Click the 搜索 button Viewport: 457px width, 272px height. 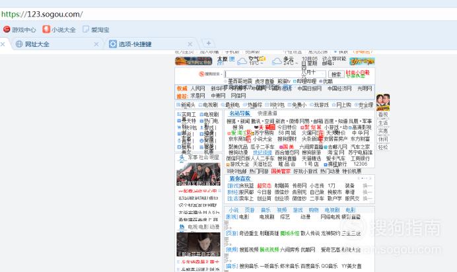[x=336, y=74]
